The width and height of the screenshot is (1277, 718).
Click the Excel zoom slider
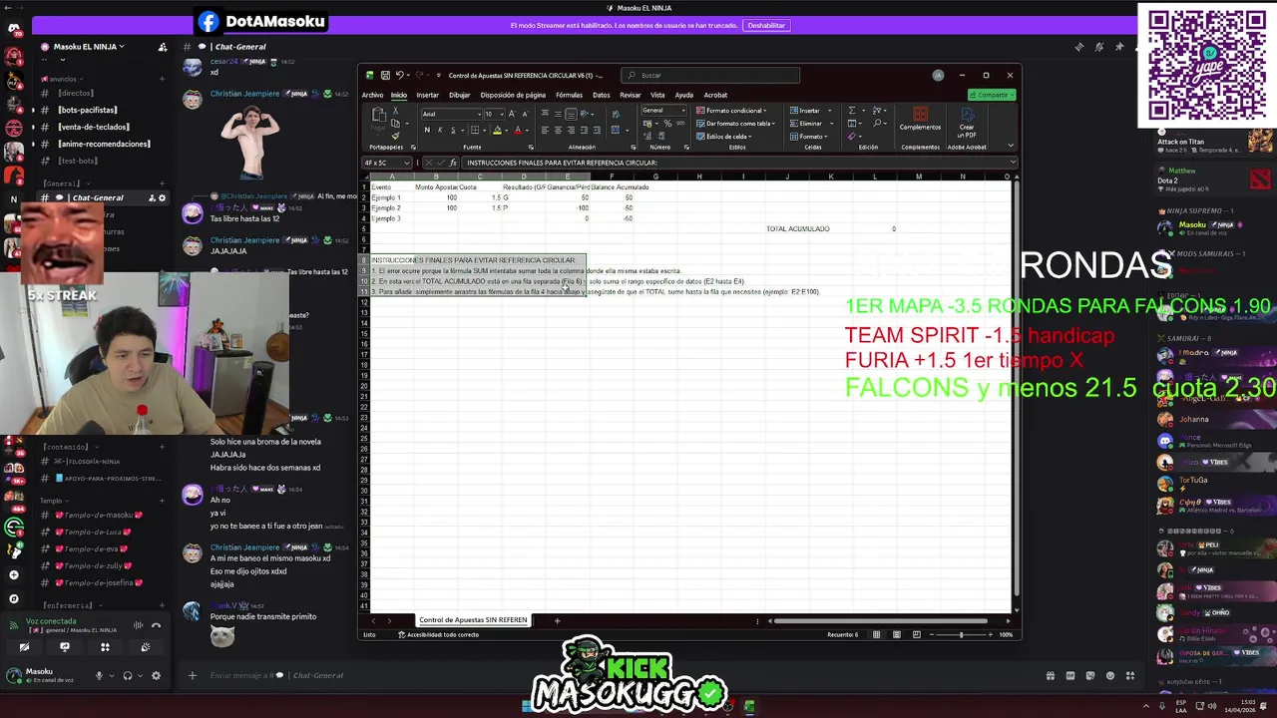(x=961, y=634)
